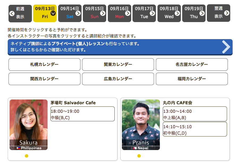Open the 札幌カレンダー calendar

click(x=44, y=64)
